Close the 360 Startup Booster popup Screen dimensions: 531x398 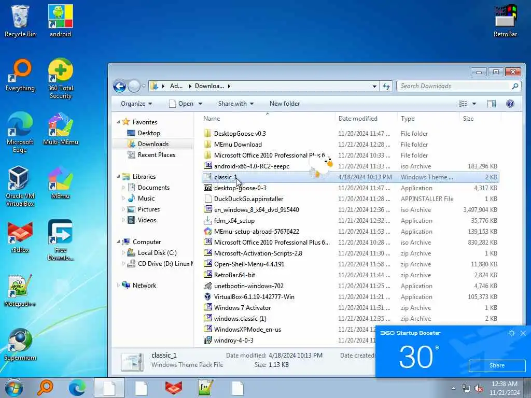[523, 333]
